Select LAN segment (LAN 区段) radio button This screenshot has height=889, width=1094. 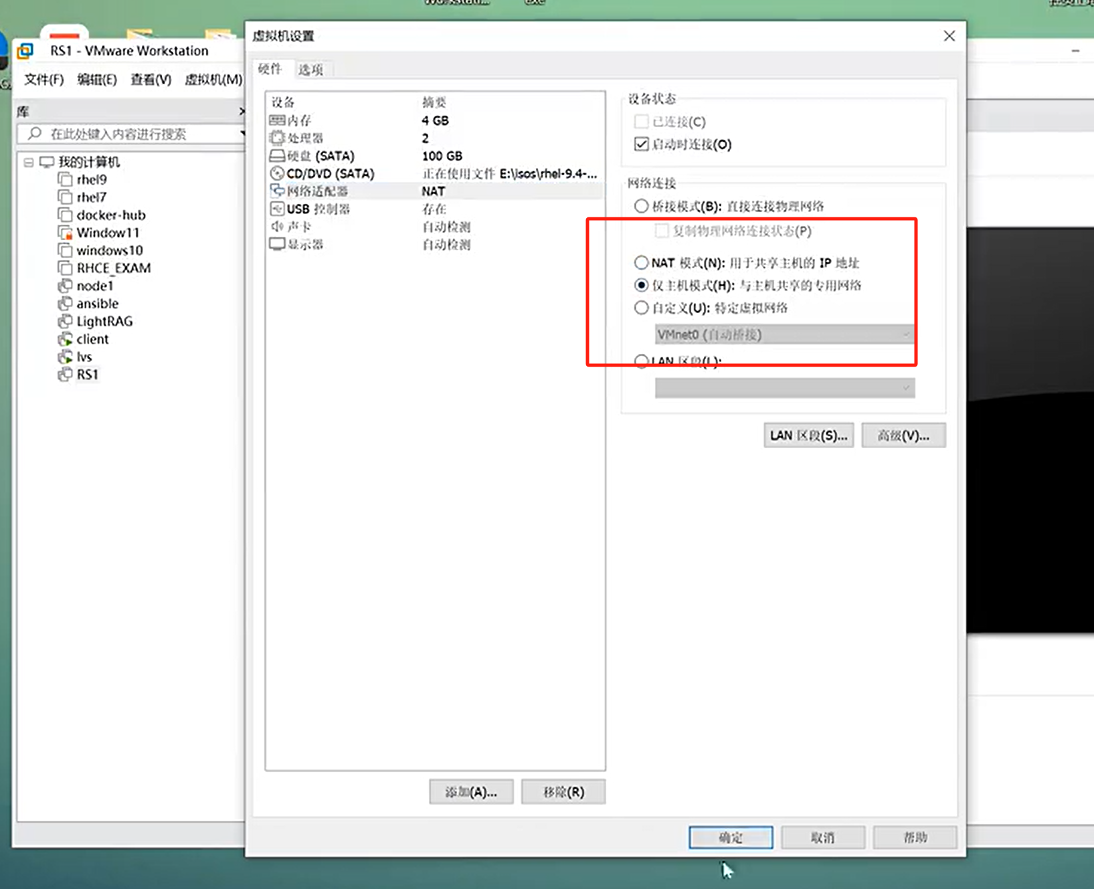[641, 361]
